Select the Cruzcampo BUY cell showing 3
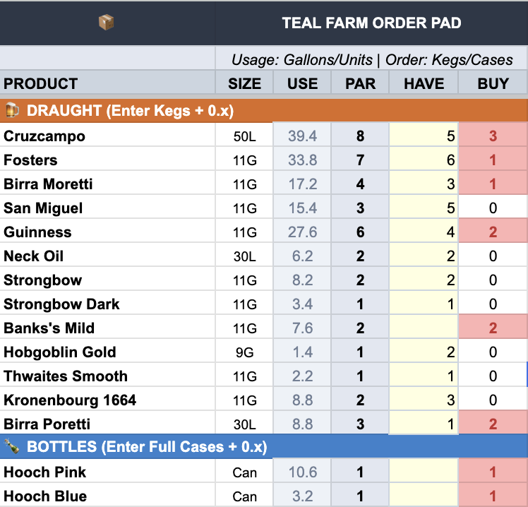The width and height of the screenshot is (528, 507). click(493, 136)
